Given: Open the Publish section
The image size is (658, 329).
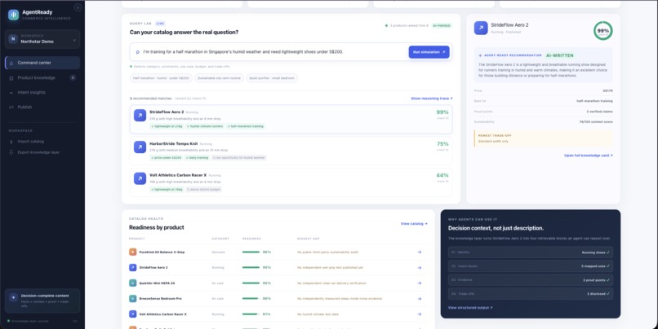Looking at the screenshot, I should [x=42, y=107].
